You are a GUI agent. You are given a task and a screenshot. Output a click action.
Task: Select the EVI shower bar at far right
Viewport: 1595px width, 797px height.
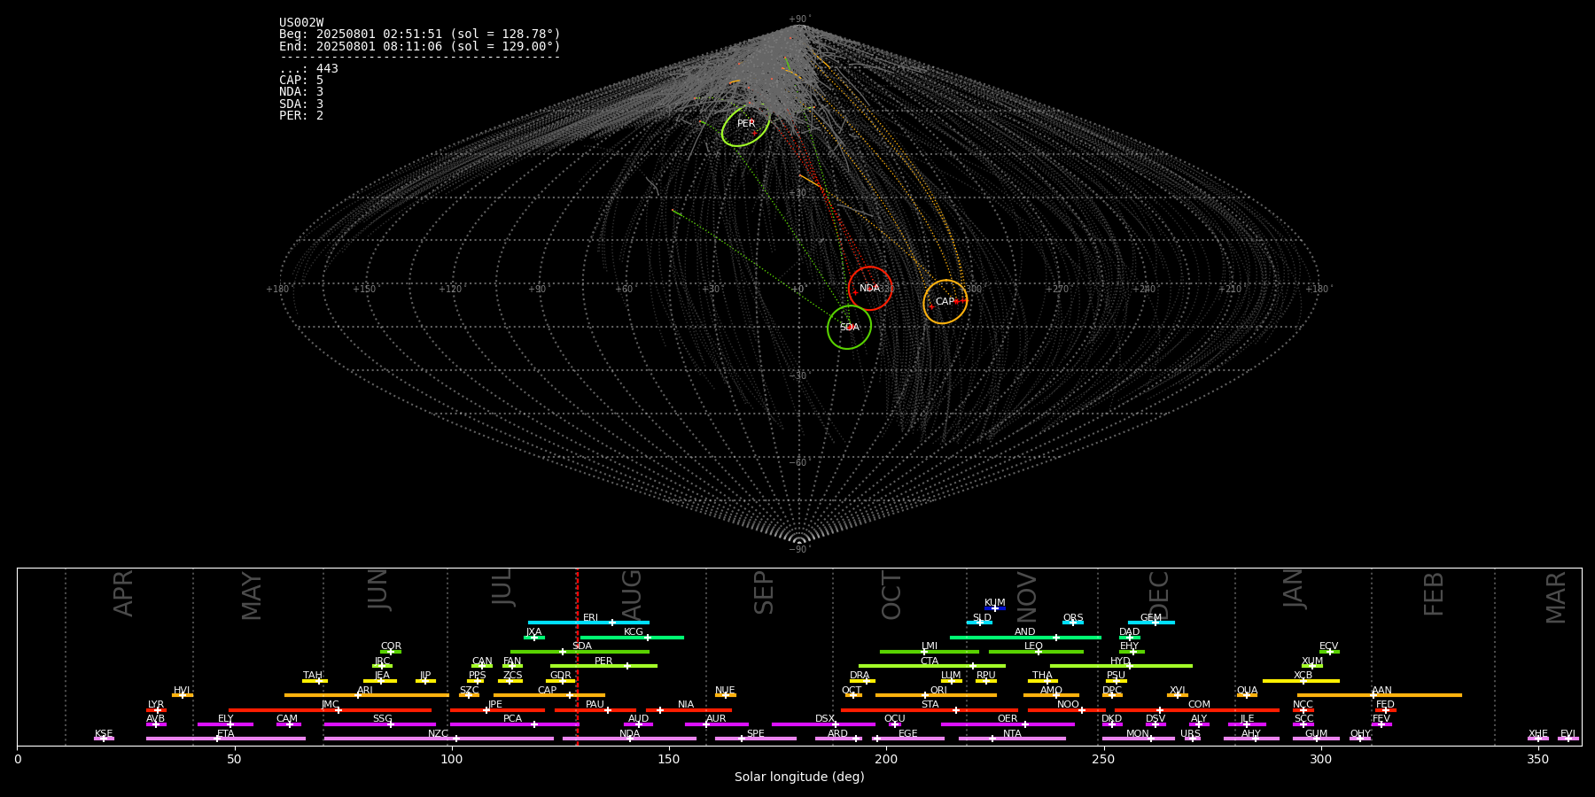(1568, 739)
